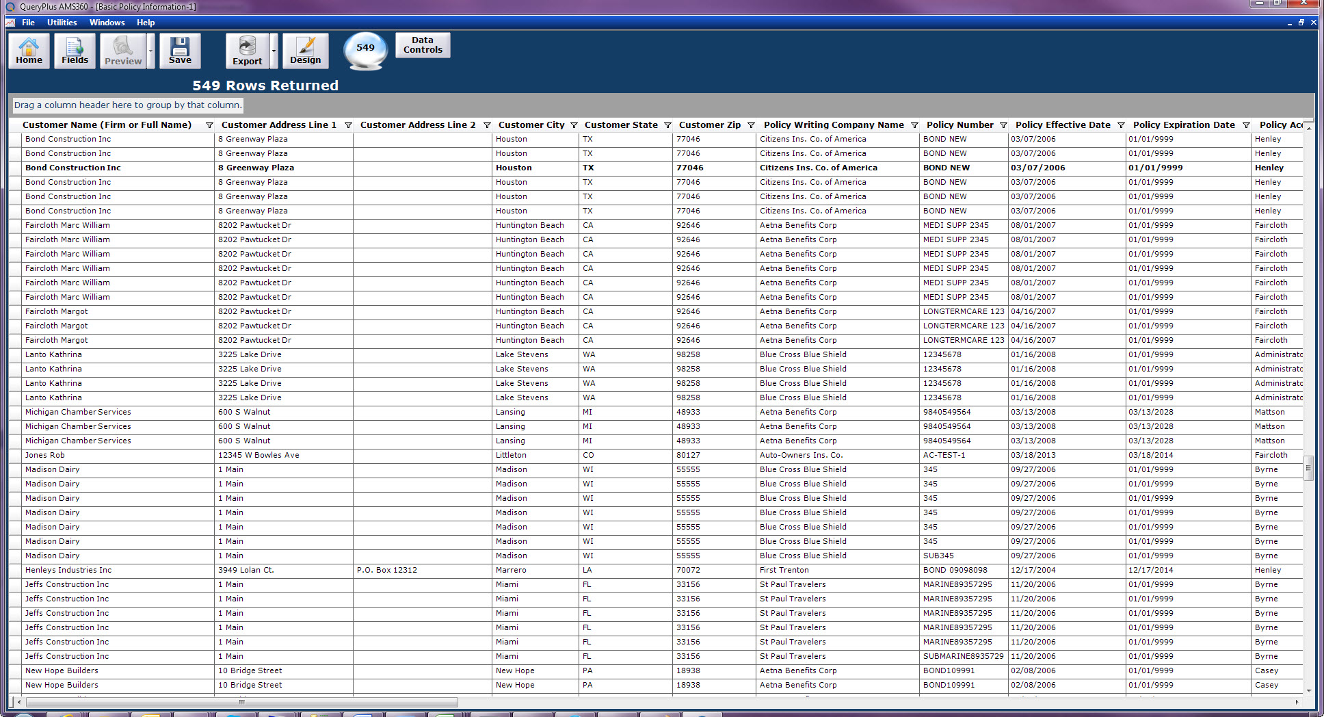Click policy number AC-TEST-1 cell

pyautogui.click(x=964, y=455)
